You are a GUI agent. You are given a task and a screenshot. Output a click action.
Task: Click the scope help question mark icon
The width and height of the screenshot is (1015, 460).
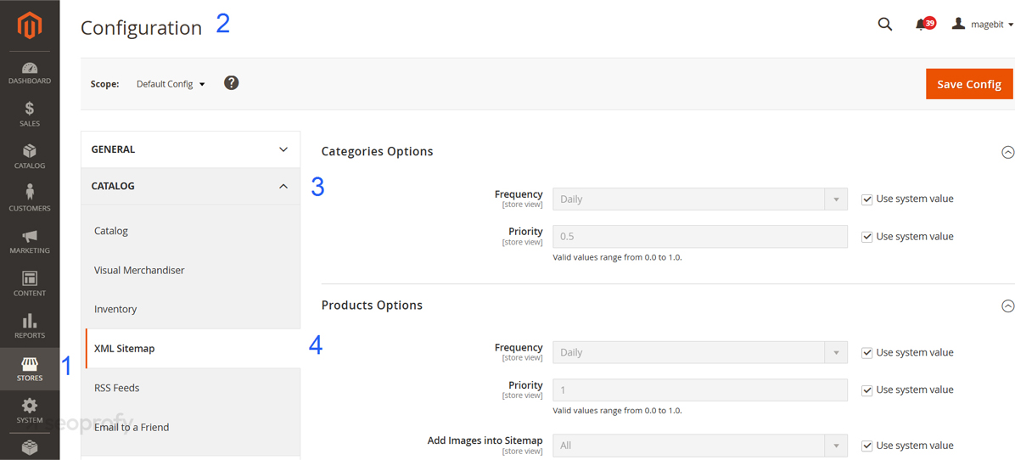pos(232,83)
